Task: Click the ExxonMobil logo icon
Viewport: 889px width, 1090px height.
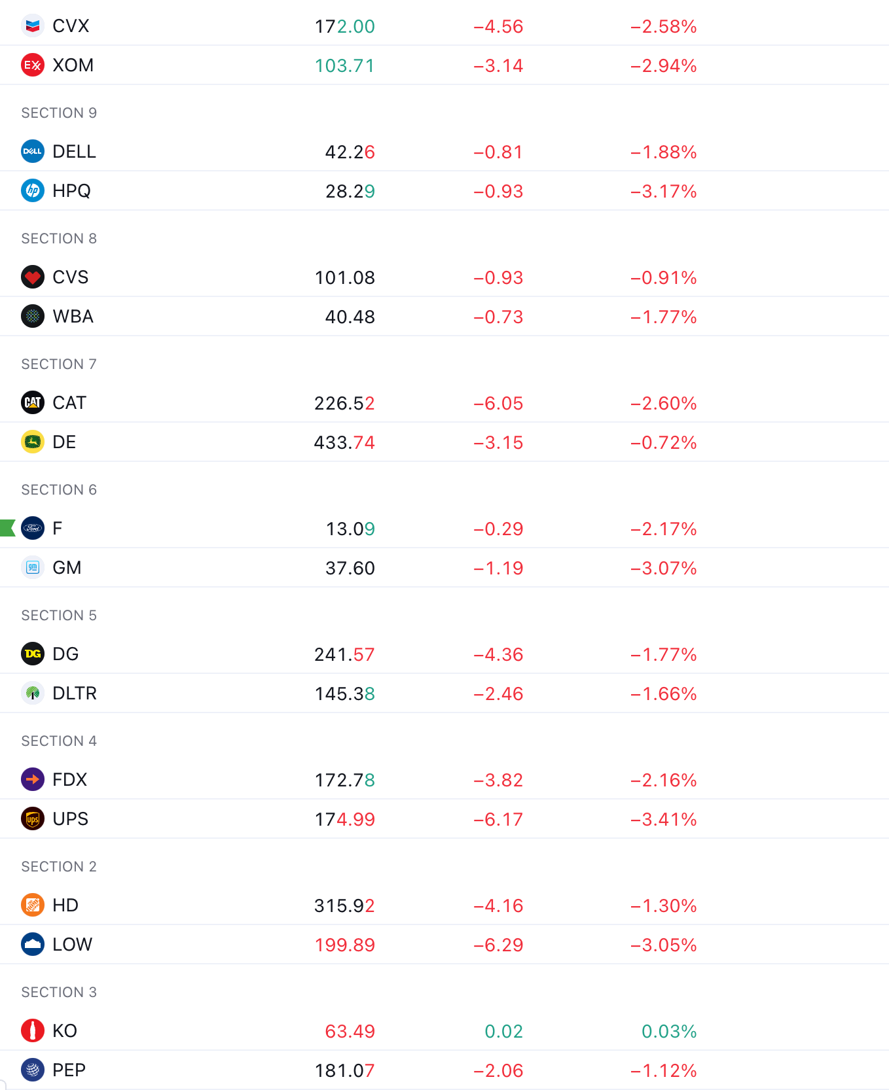Action: [33, 65]
